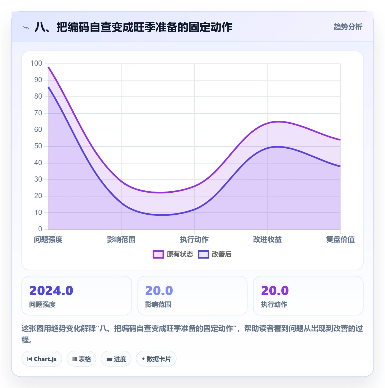
Task: Click the 问题强度 x-axis label
Action: pos(48,240)
